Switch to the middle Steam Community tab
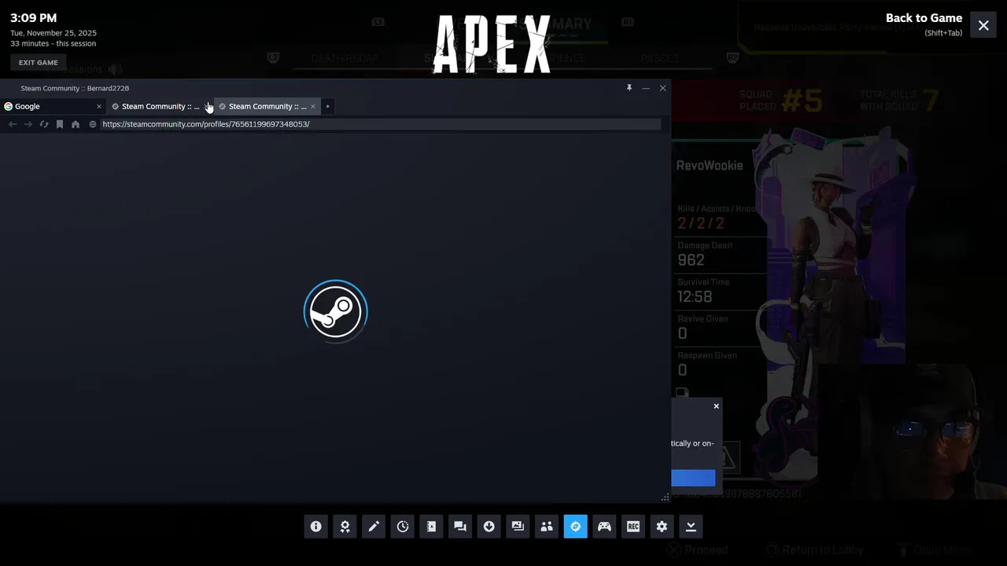 tap(160, 106)
